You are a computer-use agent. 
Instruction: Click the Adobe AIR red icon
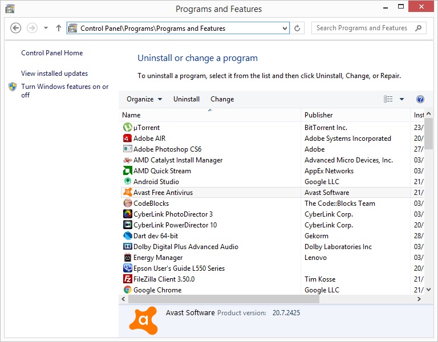pos(127,138)
